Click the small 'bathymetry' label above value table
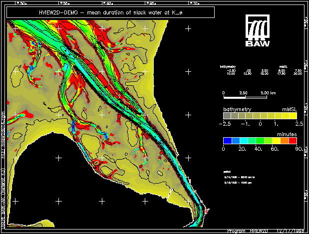309x234 pixels. point(228,67)
